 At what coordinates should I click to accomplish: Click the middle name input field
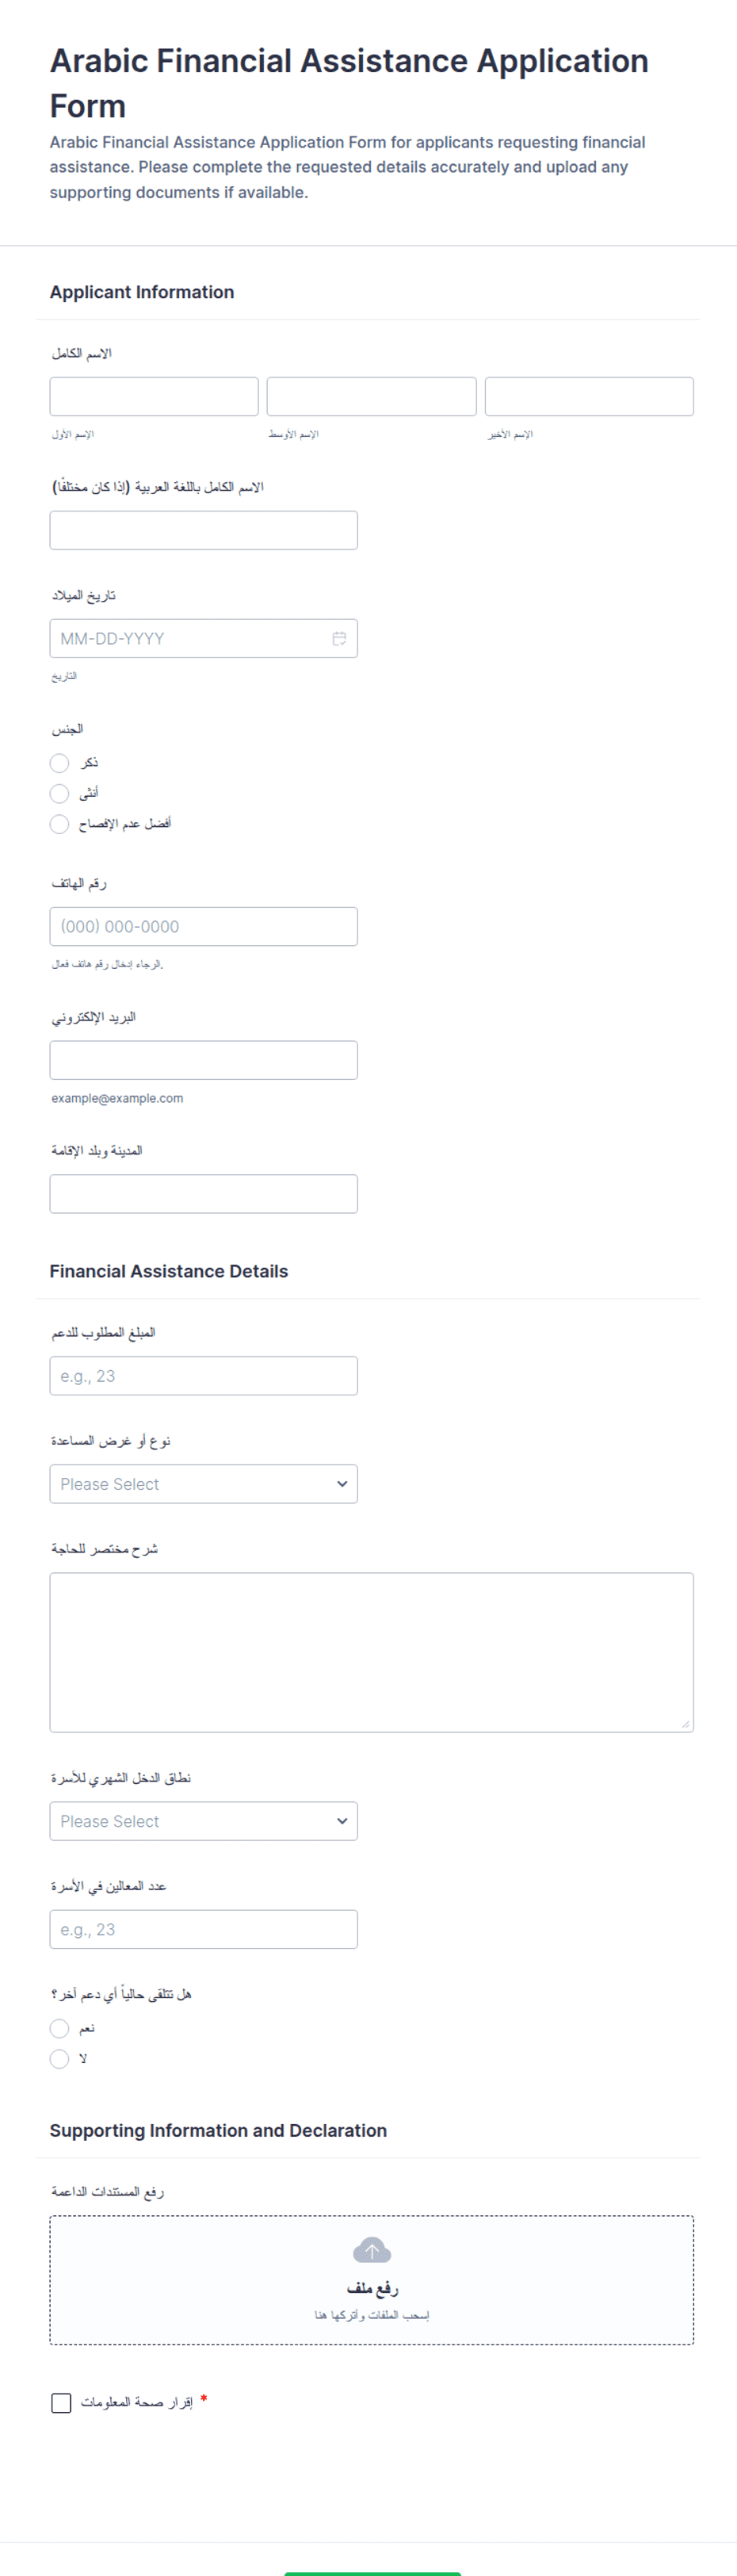[372, 396]
